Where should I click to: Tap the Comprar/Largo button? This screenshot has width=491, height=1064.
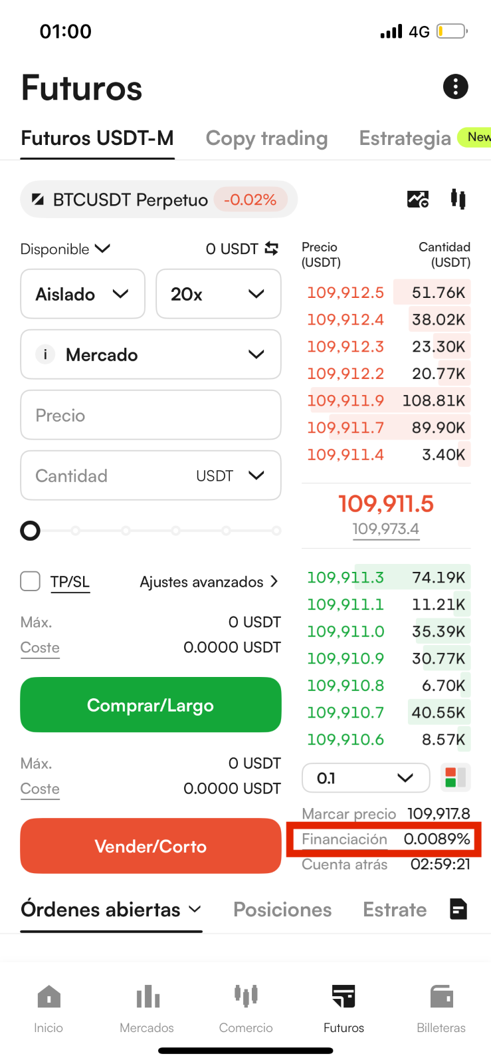151,705
